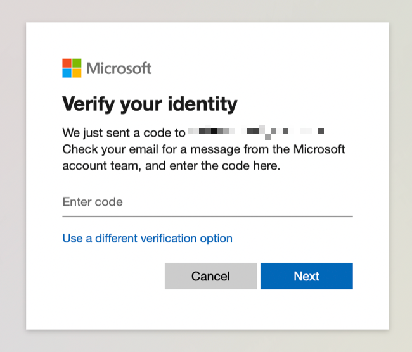The image size is (412, 352).
Task: Select the blurred email address text
Action: coord(256,132)
